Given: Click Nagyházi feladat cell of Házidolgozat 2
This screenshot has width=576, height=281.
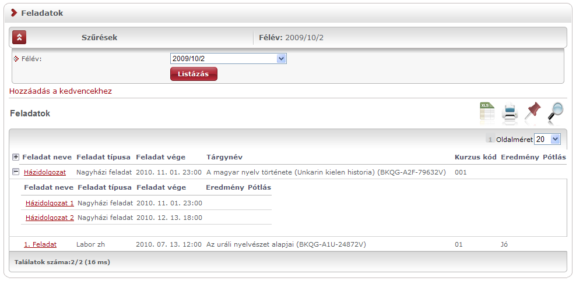Looking at the screenshot, I should click(x=105, y=218).
